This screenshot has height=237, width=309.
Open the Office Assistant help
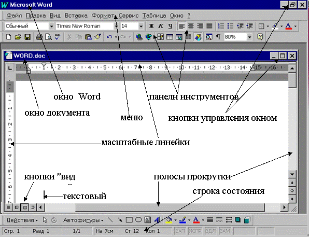coord(260,37)
